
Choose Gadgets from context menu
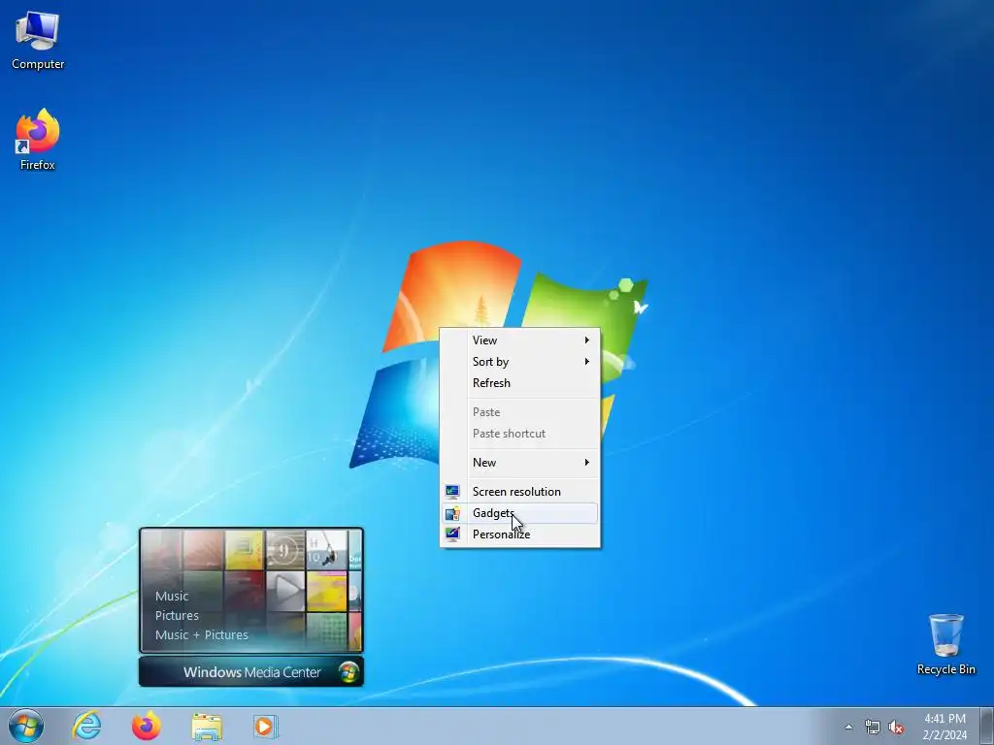click(520, 513)
